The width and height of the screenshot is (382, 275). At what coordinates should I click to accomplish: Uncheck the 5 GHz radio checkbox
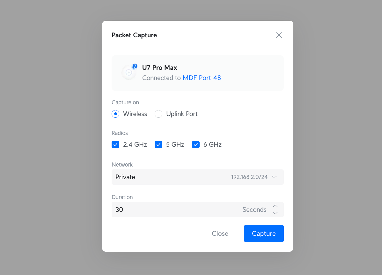[158, 145]
